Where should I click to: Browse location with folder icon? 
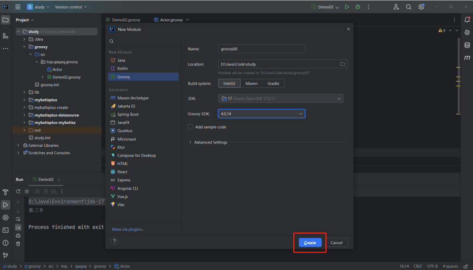click(343, 64)
